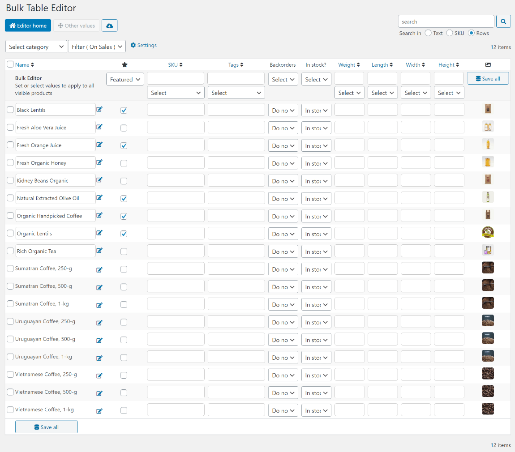Tick the select-all checkbox beside Name
This screenshot has width=515, height=452.
click(10, 64)
